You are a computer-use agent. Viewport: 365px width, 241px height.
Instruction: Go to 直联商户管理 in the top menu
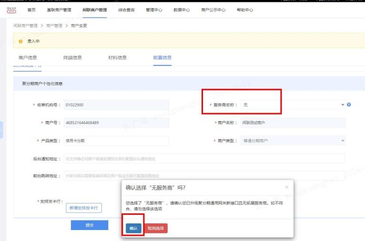59,10
